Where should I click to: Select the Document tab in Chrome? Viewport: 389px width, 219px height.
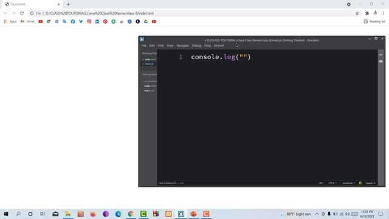click(x=32, y=4)
